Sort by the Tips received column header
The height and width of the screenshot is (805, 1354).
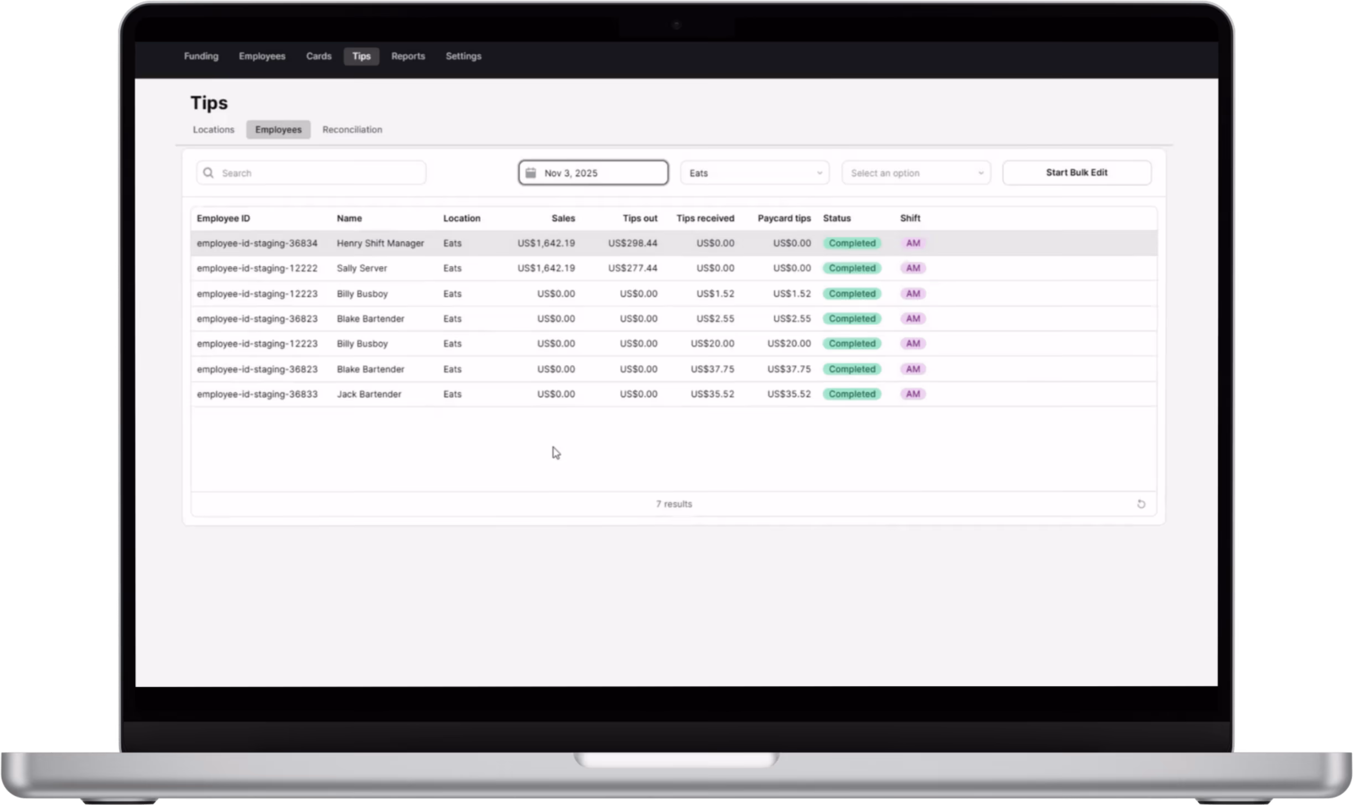click(x=705, y=218)
